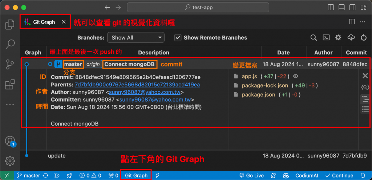Open the Accounts menu icon

coord(10,142)
